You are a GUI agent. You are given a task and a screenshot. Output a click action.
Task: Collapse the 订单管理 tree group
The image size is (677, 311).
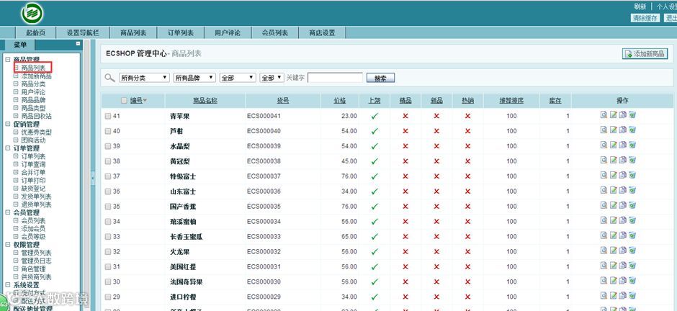click(8, 148)
